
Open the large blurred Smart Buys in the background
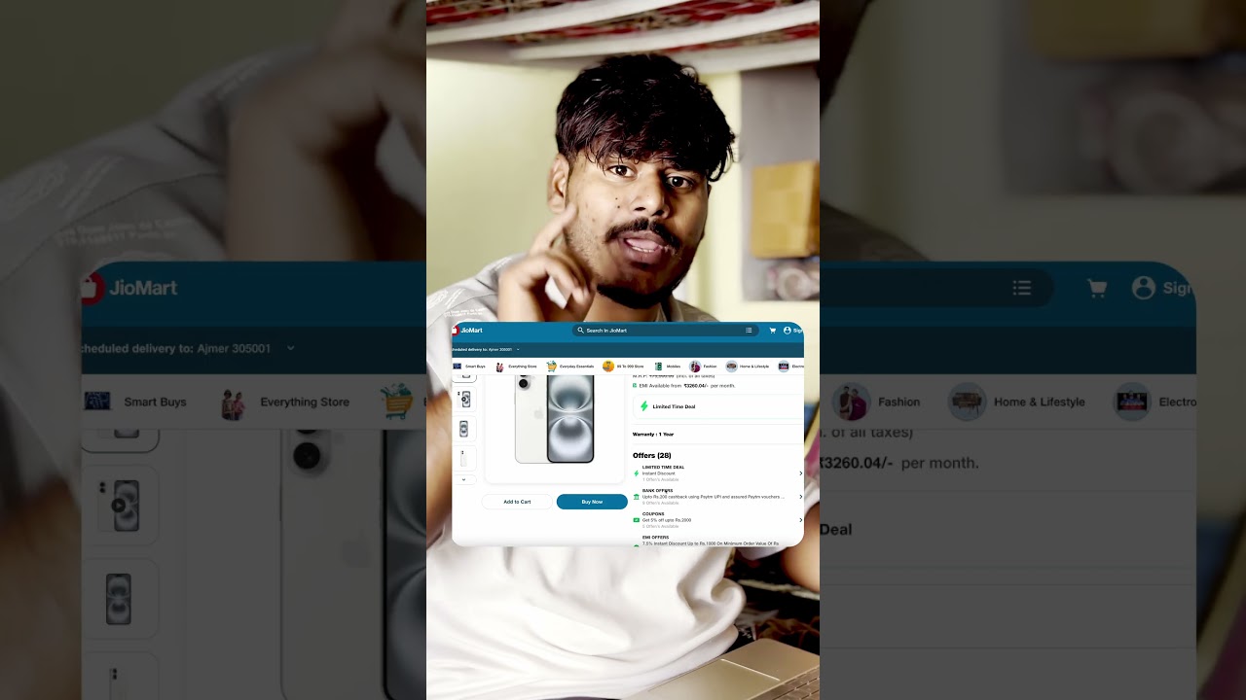(135, 402)
